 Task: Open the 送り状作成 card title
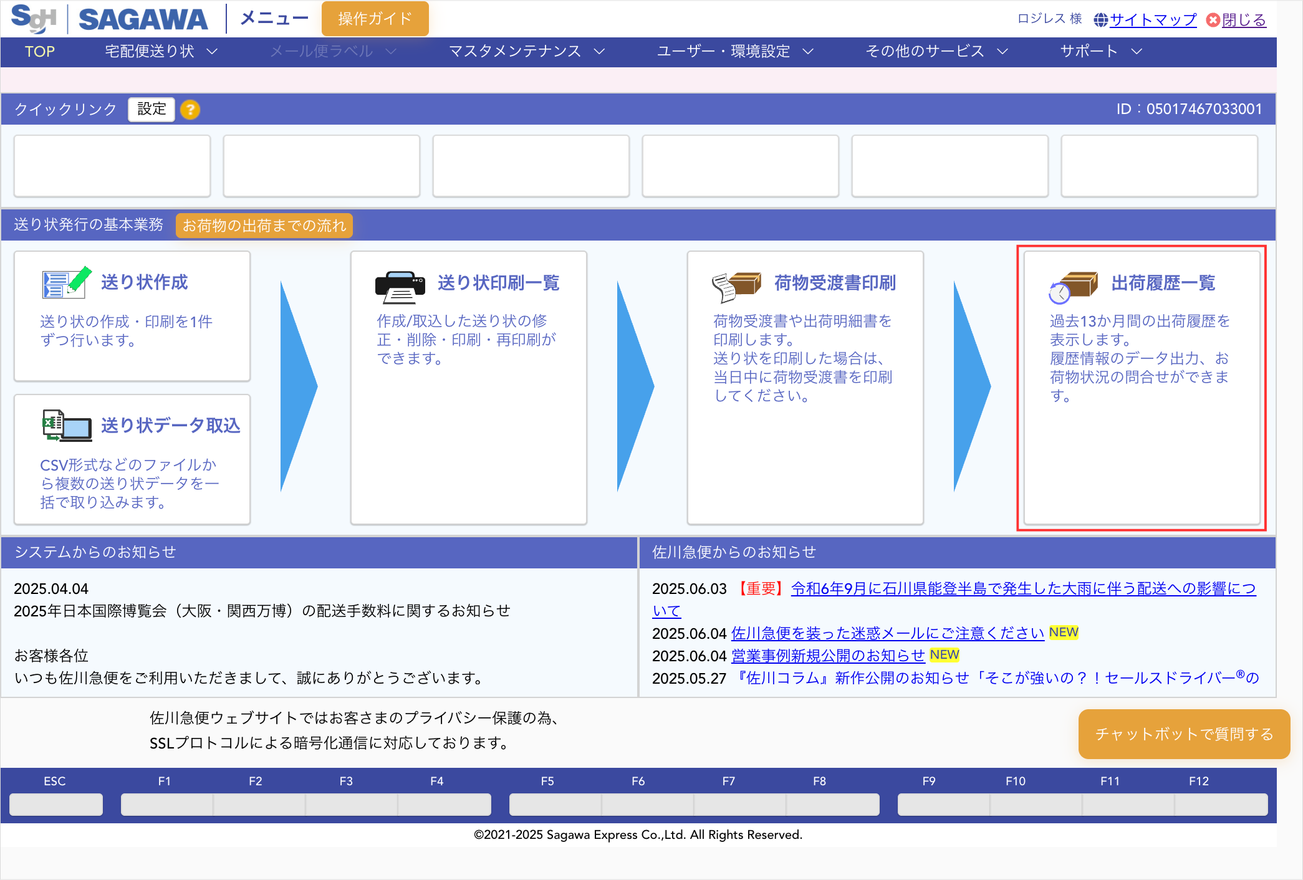(145, 282)
